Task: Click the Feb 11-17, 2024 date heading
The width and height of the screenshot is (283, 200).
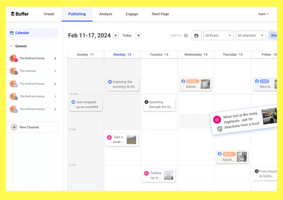Action: point(89,35)
